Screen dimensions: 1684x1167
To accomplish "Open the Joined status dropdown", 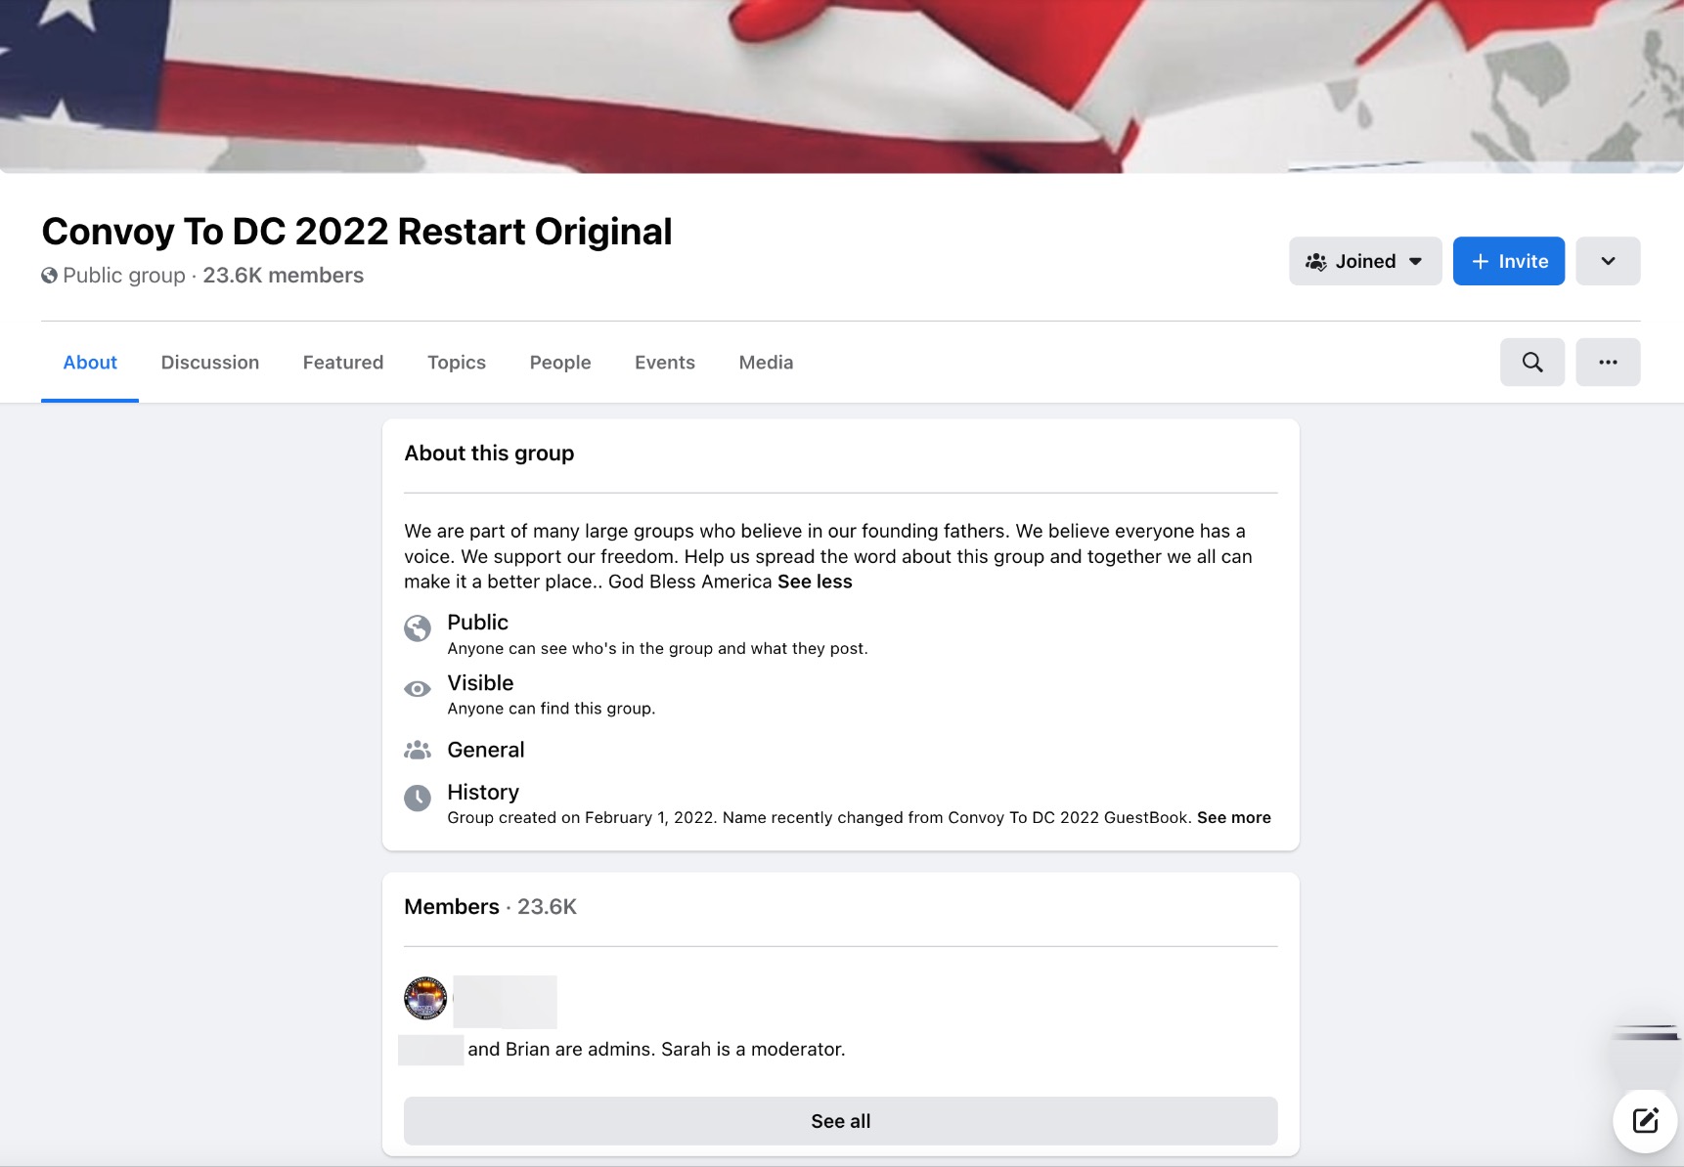I will tap(1364, 260).
